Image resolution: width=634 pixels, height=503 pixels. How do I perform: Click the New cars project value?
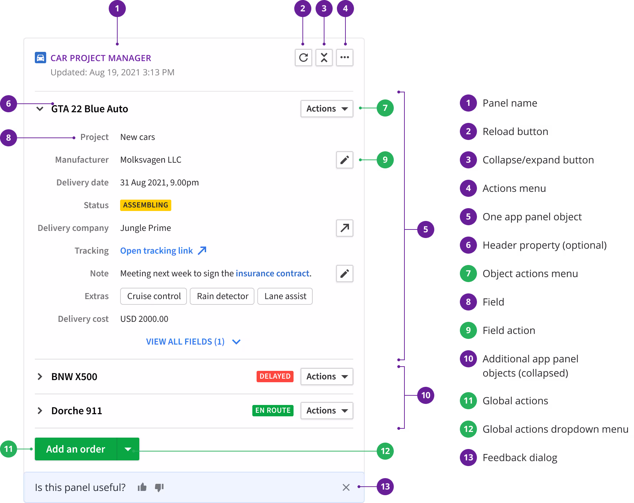138,137
